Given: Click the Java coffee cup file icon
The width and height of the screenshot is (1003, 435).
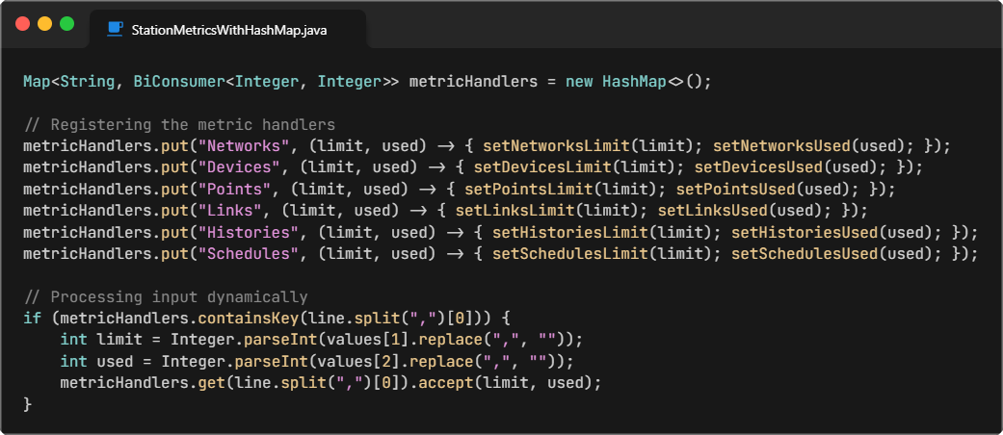Looking at the screenshot, I should point(115,30).
